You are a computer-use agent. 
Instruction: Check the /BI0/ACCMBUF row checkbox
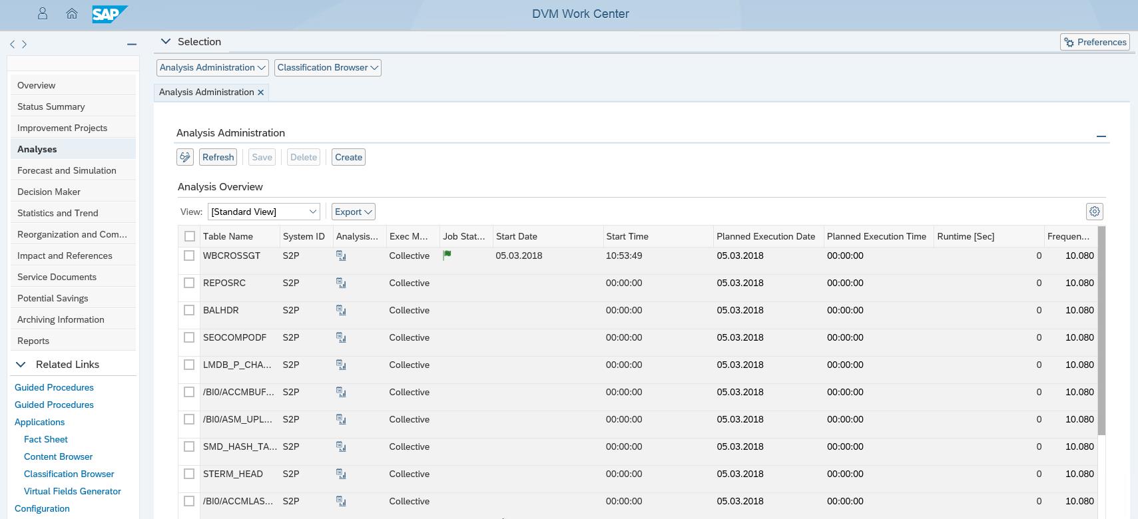tap(189, 392)
